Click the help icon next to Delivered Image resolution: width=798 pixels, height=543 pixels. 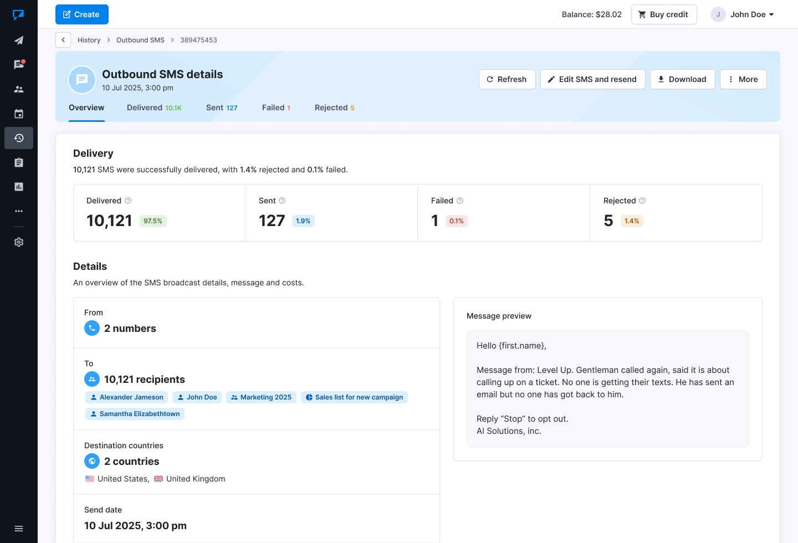(128, 201)
